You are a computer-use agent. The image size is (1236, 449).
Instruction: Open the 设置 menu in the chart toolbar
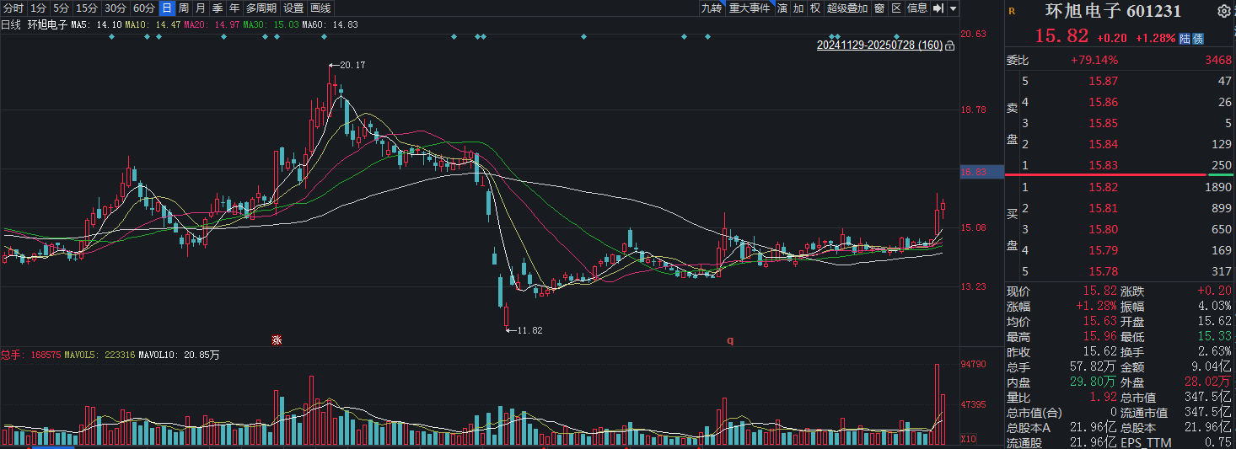coord(293,8)
